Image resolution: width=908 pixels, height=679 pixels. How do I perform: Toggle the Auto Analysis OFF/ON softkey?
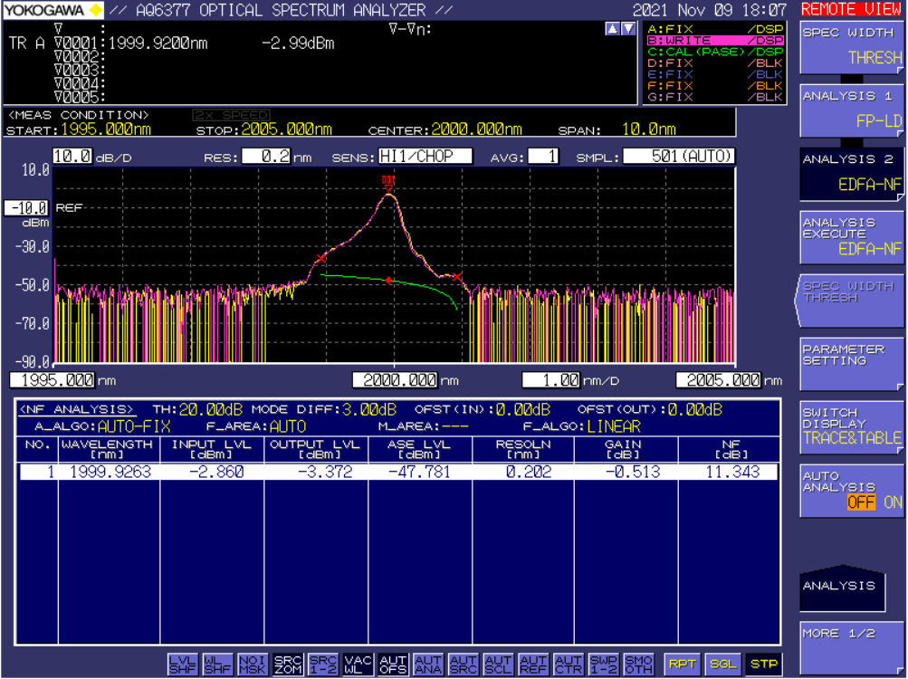(852, 490)
